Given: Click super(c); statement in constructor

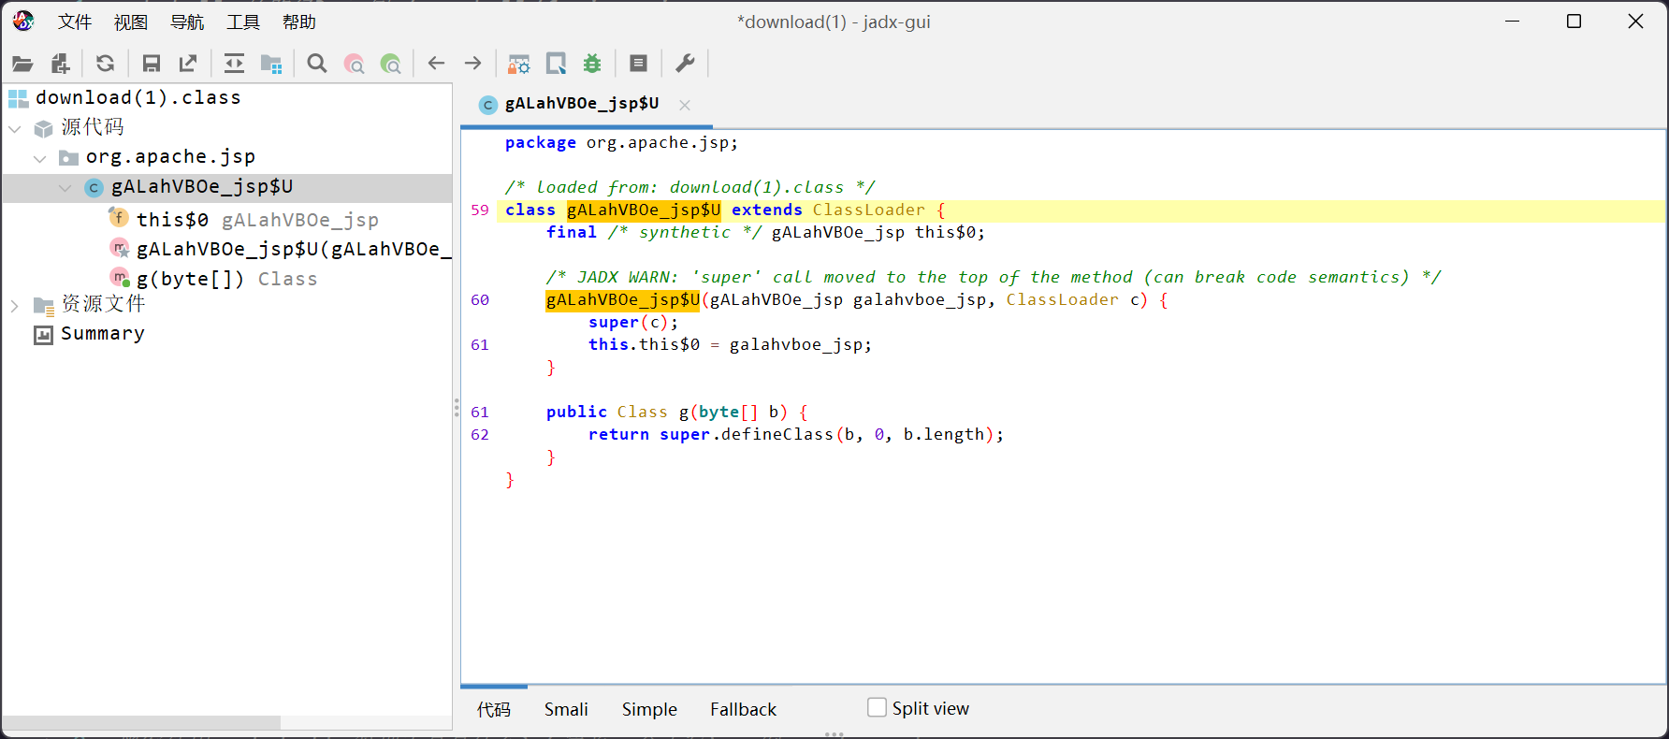Looking at the screenshot, I should [x=633, y=323].
